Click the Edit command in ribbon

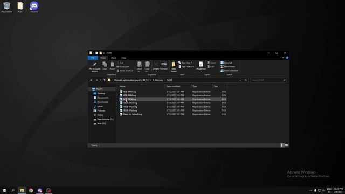tap(211, 67)
